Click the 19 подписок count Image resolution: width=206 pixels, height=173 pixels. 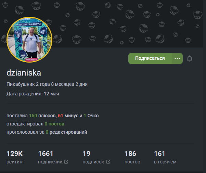(x=87, y=154)
